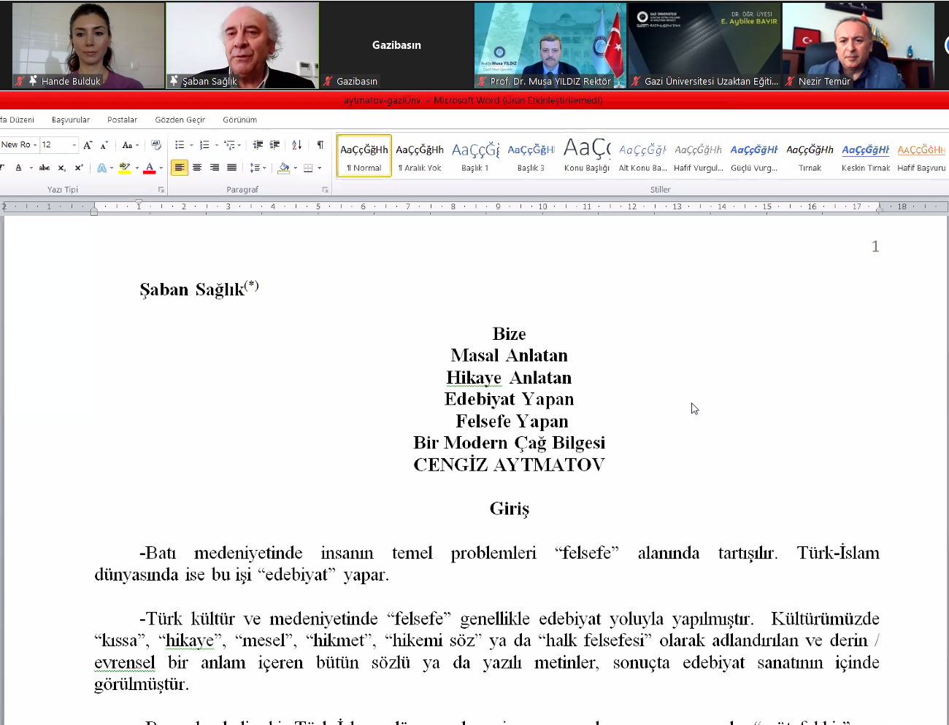Apply the Başlık 3 style

pos(531,155)
